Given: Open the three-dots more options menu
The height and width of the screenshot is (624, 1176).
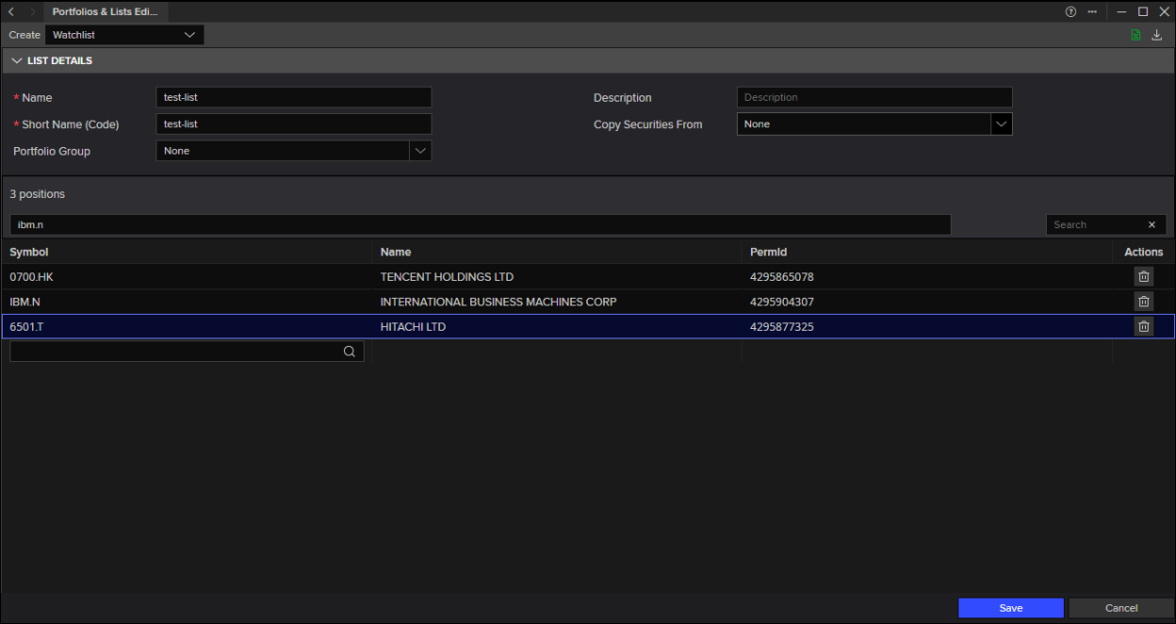Looking at the screenshot, I should (1092, 11).
